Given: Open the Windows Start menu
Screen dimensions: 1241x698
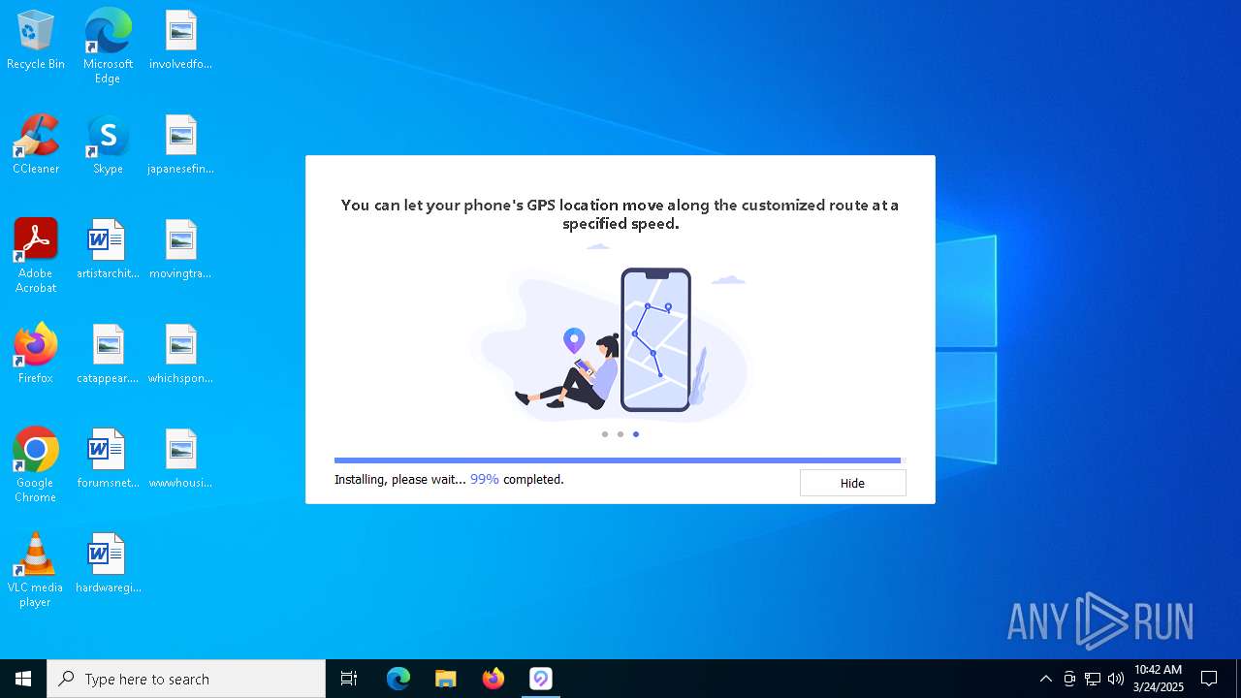Looking at the screenshot, I should click(x=23, y=679).
